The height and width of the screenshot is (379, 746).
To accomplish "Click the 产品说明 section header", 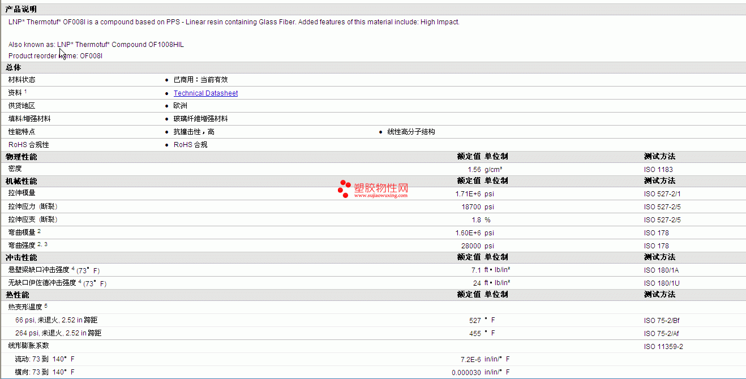I will click(21, 9).
